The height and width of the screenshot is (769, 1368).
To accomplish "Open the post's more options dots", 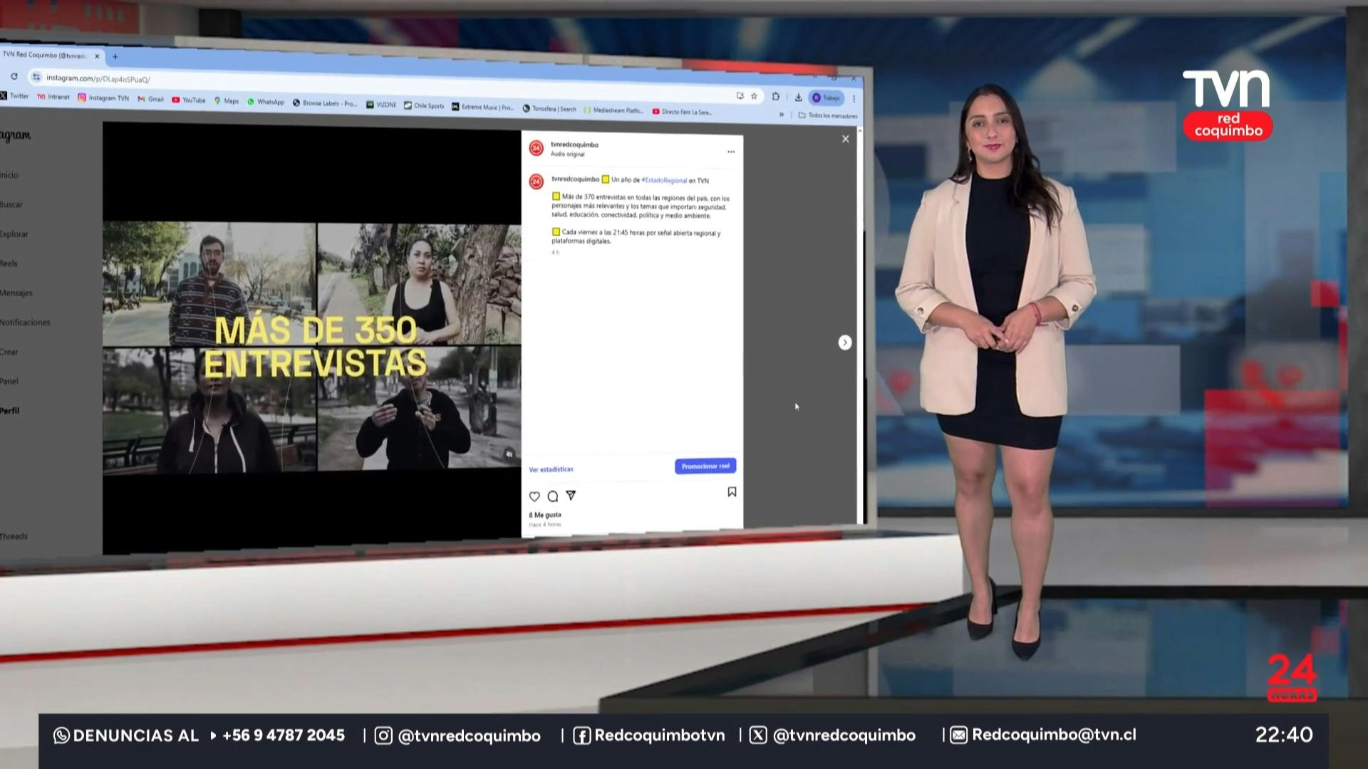I will [731, 152].
